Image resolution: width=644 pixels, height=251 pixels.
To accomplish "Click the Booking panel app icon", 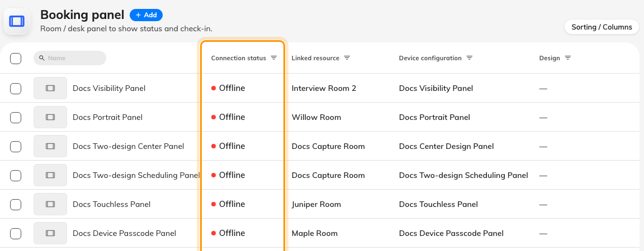I will [17, 21].
